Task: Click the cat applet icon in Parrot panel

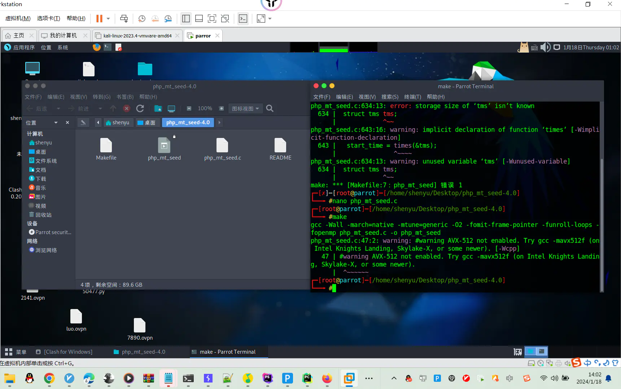Action: [x=523, y=47]
